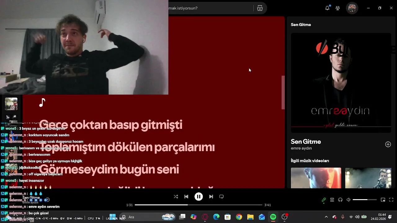
Task: Open the Friend Activity icon
Action: (x=338, y=8)
